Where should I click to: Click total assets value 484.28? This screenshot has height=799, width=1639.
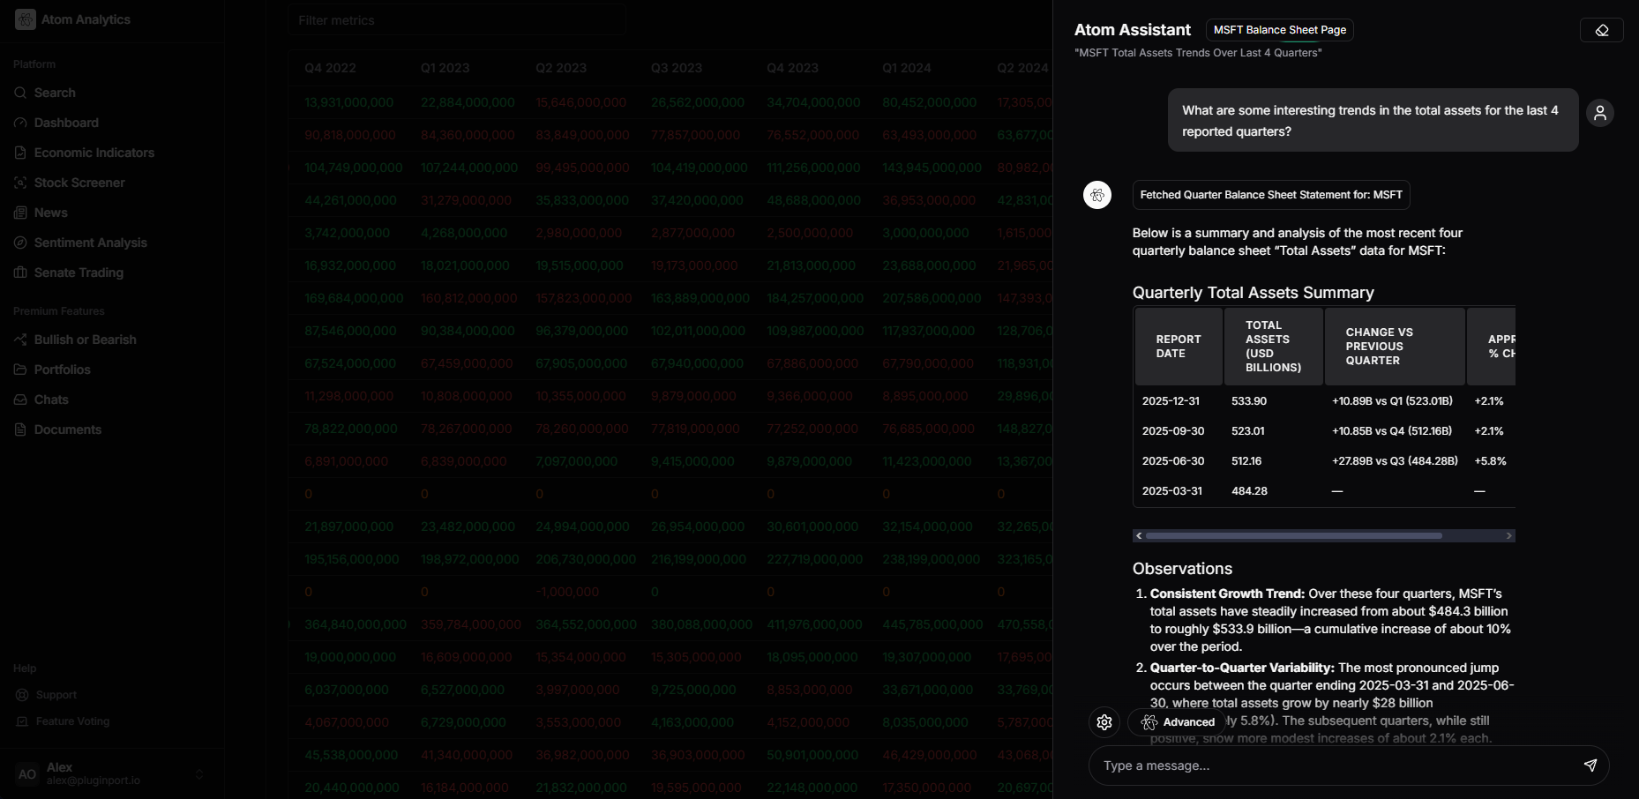(x=1249, y=491)
